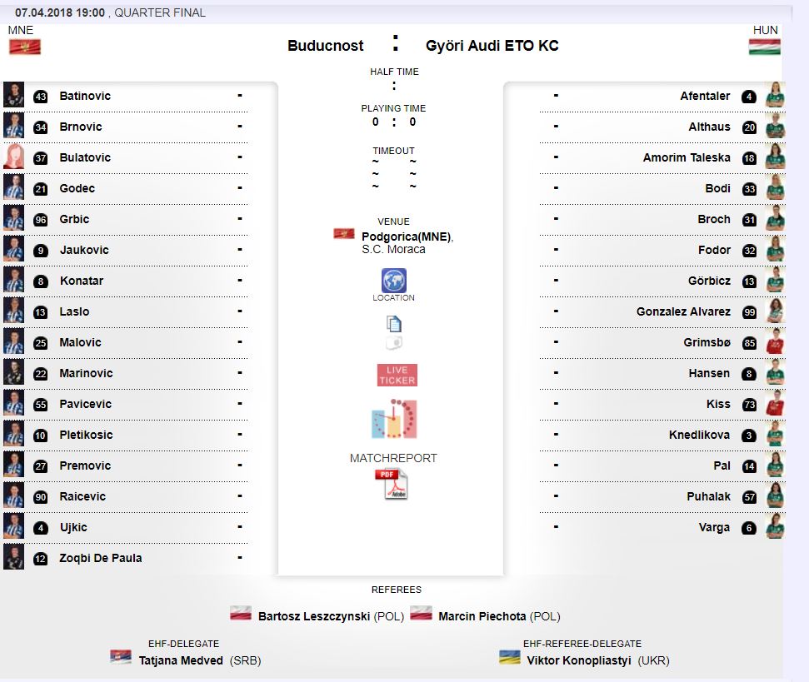Screen dimensions: 809x682
Task: Open Görbicz's player photo thumbnail
Action: (x=775, y=281)
